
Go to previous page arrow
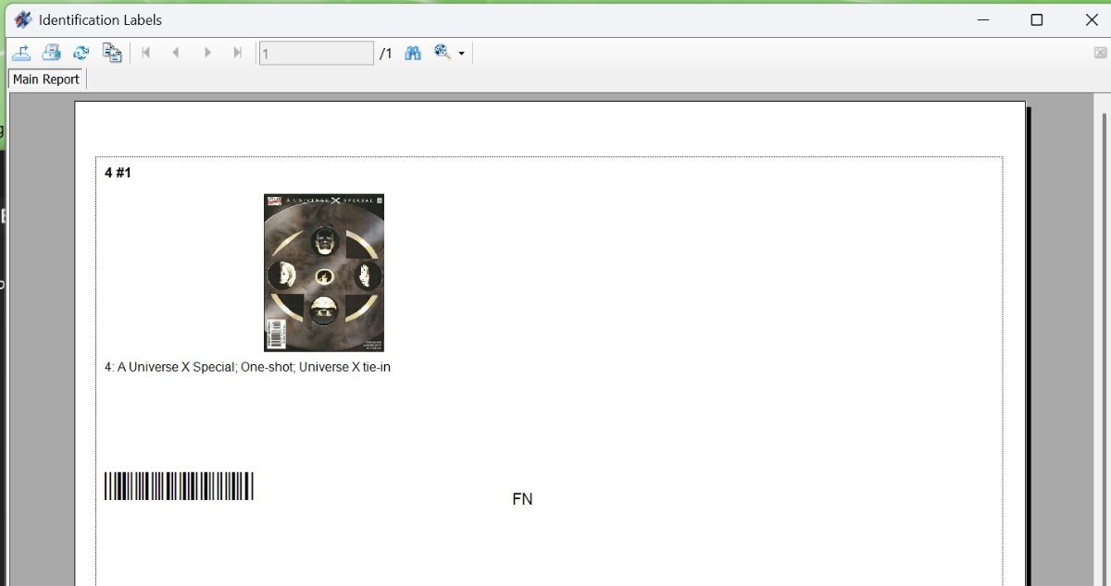pyautogui.click(x=175, y=53)
